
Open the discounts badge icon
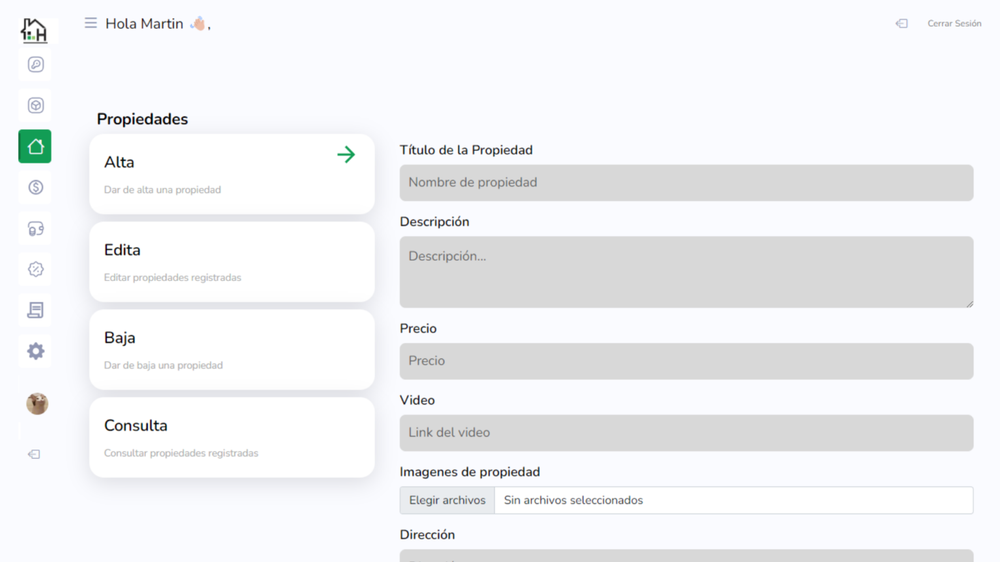click(35, 269)
